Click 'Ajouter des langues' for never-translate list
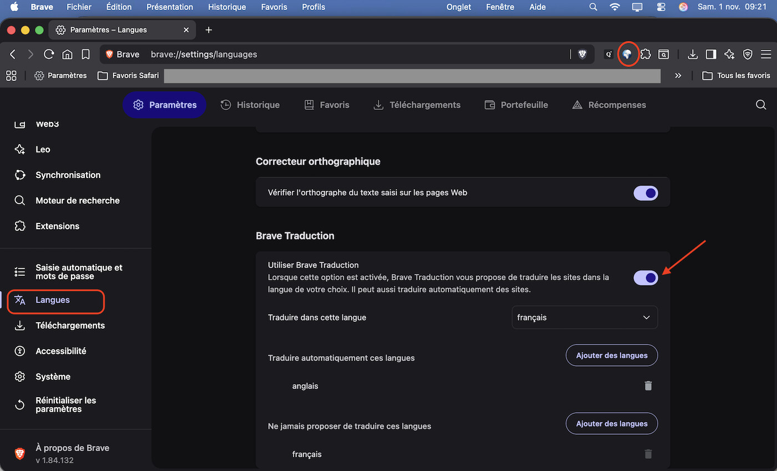The image size is (777, 471). [x=612, y=424]
